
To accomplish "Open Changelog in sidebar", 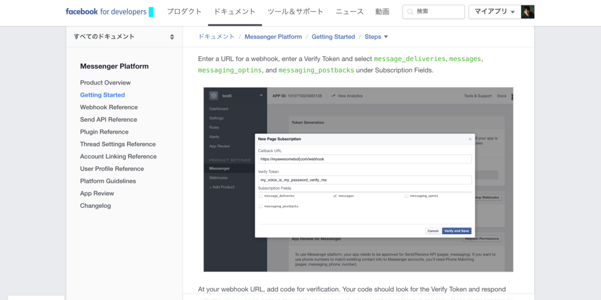I will coord(96,205).
